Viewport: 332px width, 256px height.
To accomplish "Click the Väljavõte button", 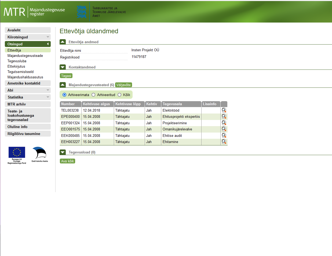I will pos(123,85).
